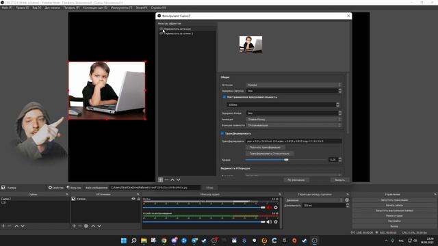438x246 pixels.
Task: Move source down in Sources panel
Action: pyautogui.click(x=99, y=226)
